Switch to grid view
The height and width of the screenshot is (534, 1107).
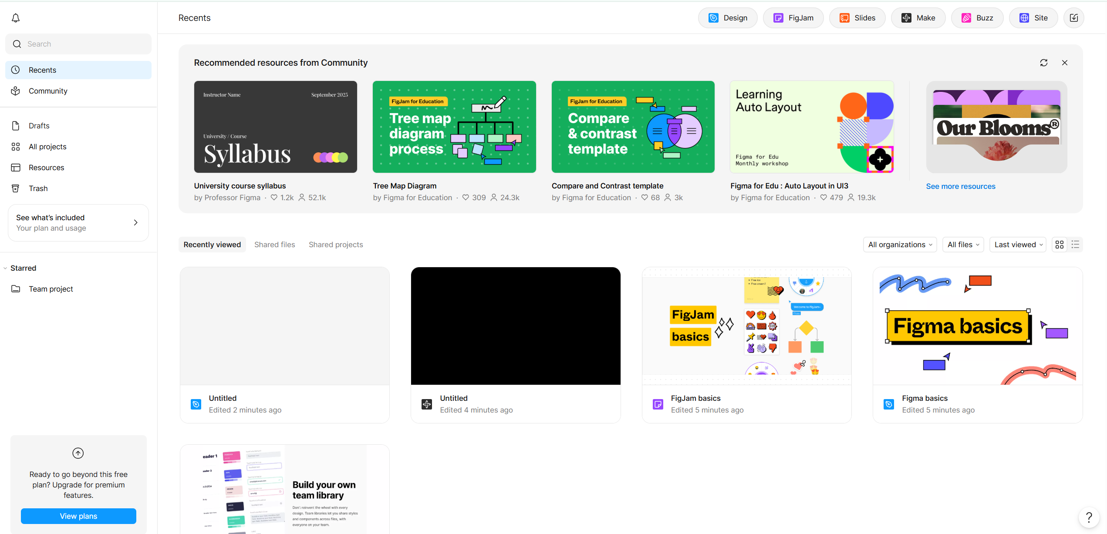1060,245
